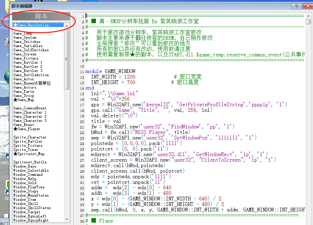Select Game_Switches in the script list
This screenshot has width=313, height=225.
tap(27, 42)
